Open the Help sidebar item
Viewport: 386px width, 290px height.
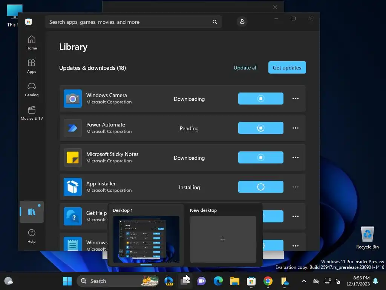click(x=32, y=236)
